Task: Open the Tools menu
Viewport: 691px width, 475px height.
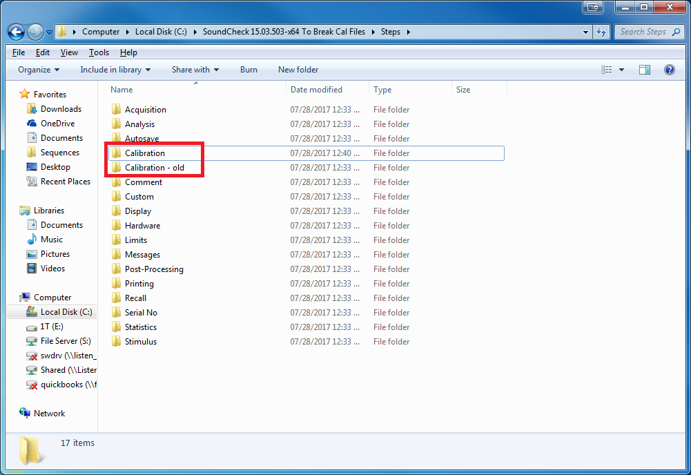Action: tap(99, 52)
